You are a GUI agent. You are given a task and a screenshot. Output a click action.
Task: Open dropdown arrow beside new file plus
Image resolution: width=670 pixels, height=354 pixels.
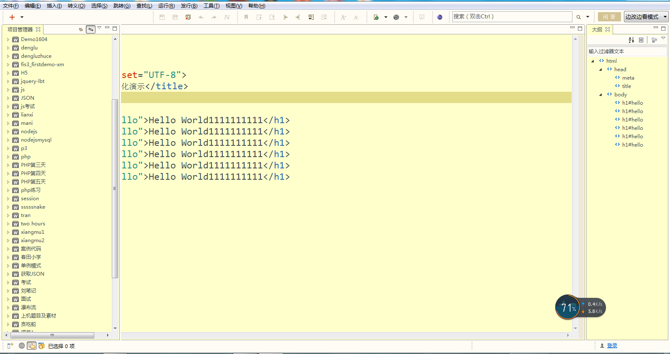22,17
